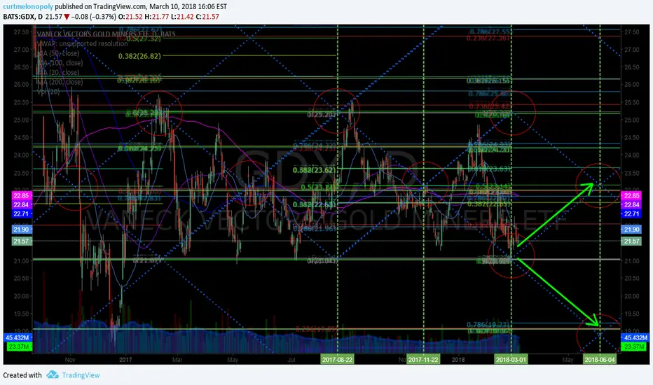Click the 21.57 green price tag on right axis
Image resolution: width=653 pixels, height=385 pixels.
click(631, 241)
